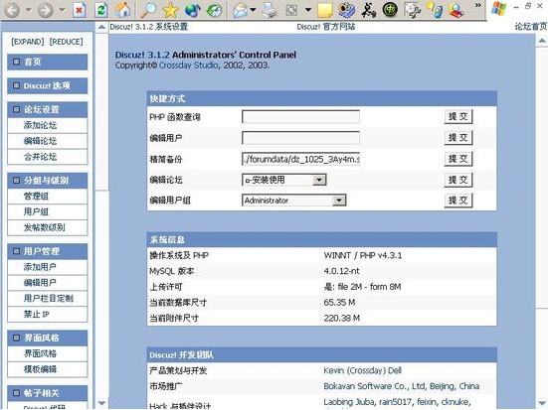Select 合并论坛 in the sidebar
The image size is (548, 410).
coord(47,157)
